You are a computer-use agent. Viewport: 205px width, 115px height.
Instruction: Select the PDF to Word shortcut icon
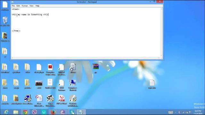[x=61, y=100]
